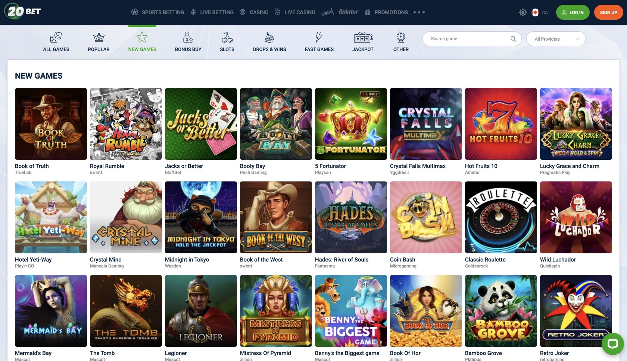Screen dimensions: 627x361
Task: Click the orange Sign Up button
Action: [x=608, y=13]
